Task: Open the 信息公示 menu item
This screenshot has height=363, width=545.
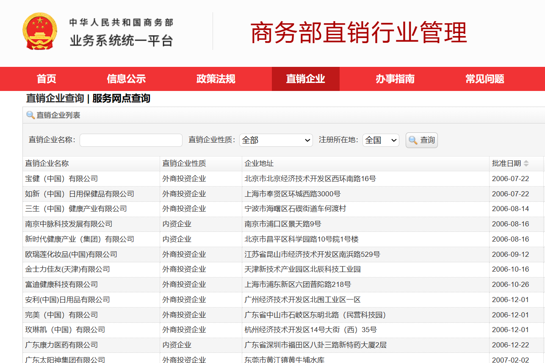Action: pyautogui.click(x=126, y=79)
